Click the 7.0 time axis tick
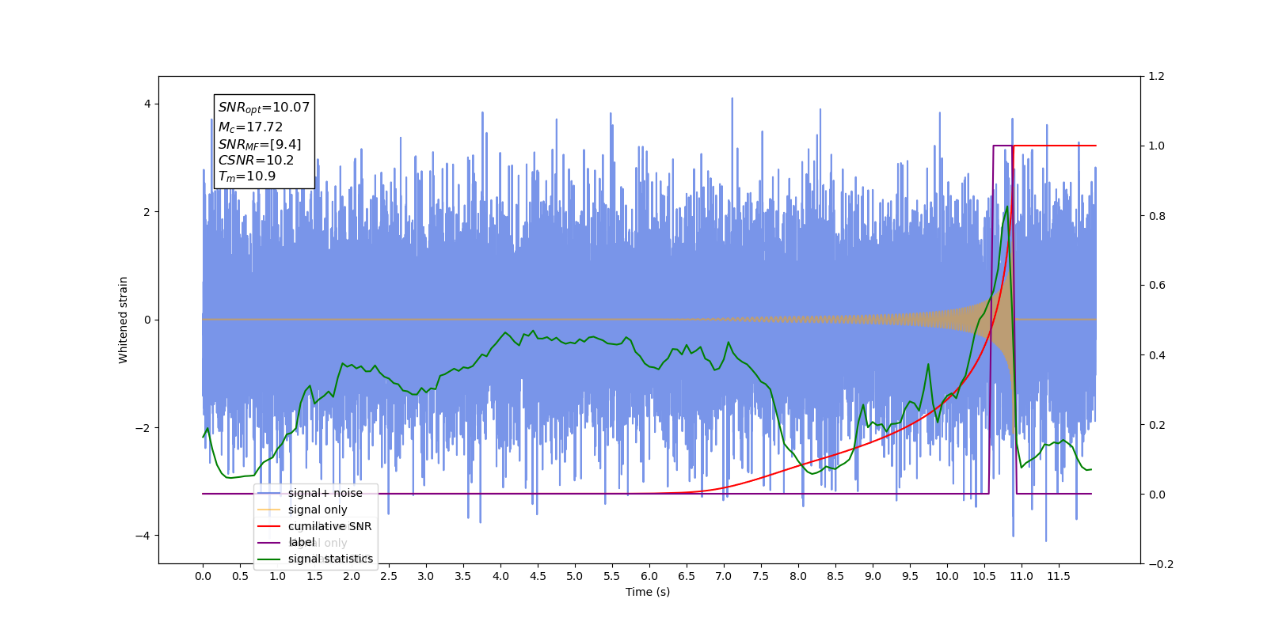This screenshot has height=633, width=1267. point(724,576)
